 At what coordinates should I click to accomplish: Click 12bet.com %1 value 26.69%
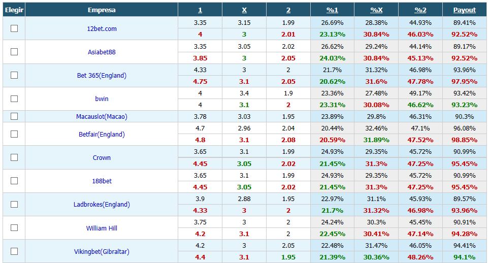pos(332,23)
